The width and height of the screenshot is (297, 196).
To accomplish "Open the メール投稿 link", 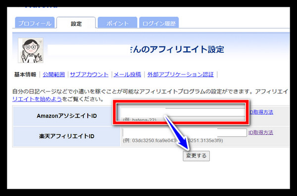I will [127, 75].
